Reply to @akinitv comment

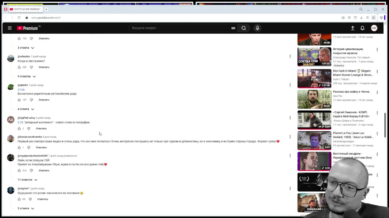pos(44,100)
